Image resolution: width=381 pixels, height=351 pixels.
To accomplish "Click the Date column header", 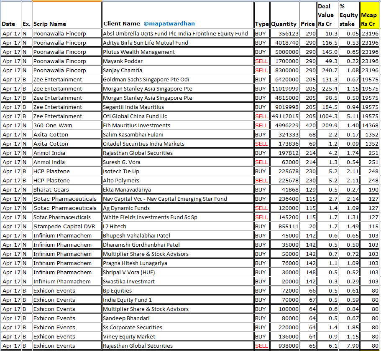I will pos(11,15).
